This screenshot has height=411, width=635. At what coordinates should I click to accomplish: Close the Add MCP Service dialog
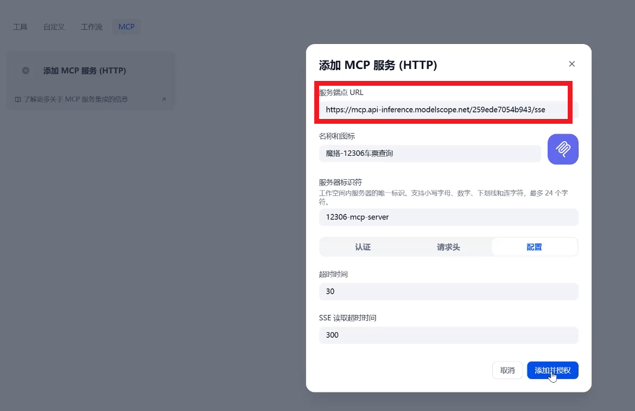(572, 64)
